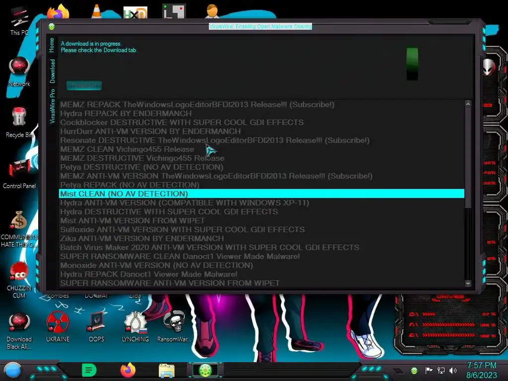
Task: Open the network tray icon
Action: 441,370
